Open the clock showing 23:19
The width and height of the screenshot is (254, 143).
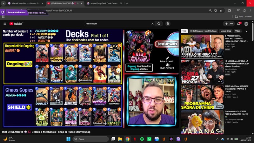coord(246,139)
